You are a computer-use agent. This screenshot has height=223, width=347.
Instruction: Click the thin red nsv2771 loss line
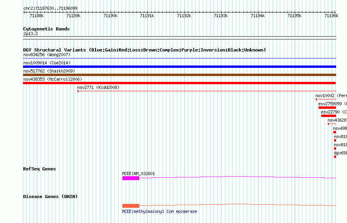click(x=207, y=91)
